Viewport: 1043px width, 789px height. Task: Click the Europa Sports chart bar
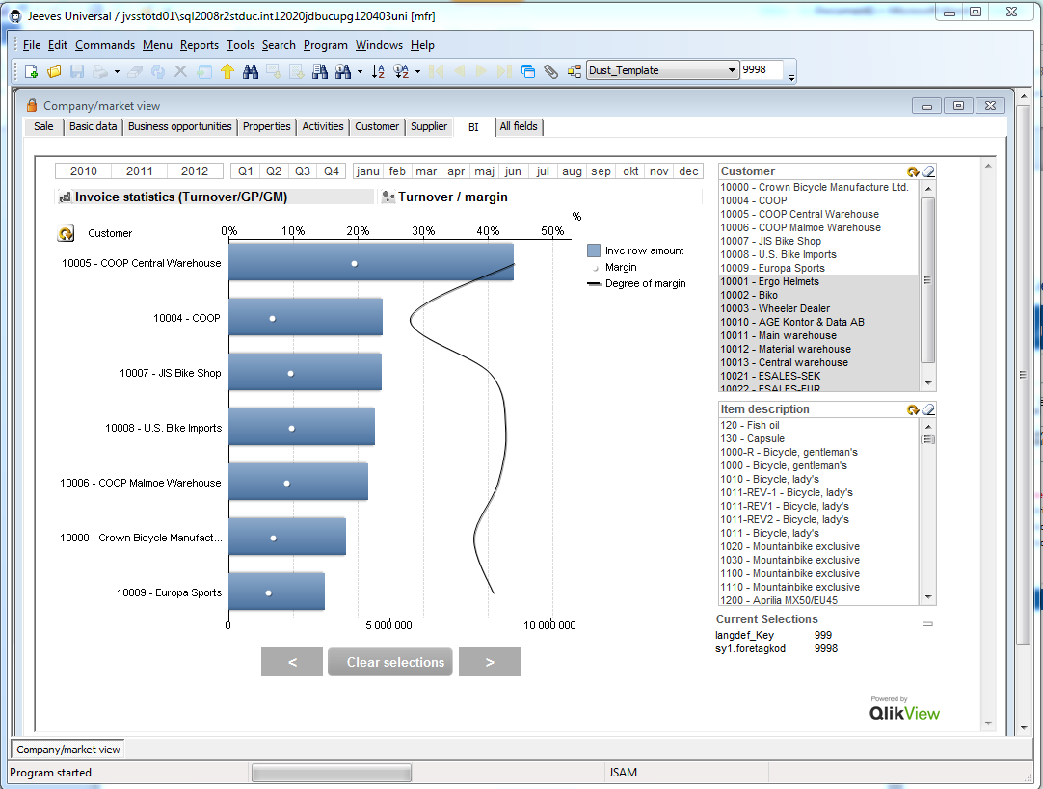point(277,592)
